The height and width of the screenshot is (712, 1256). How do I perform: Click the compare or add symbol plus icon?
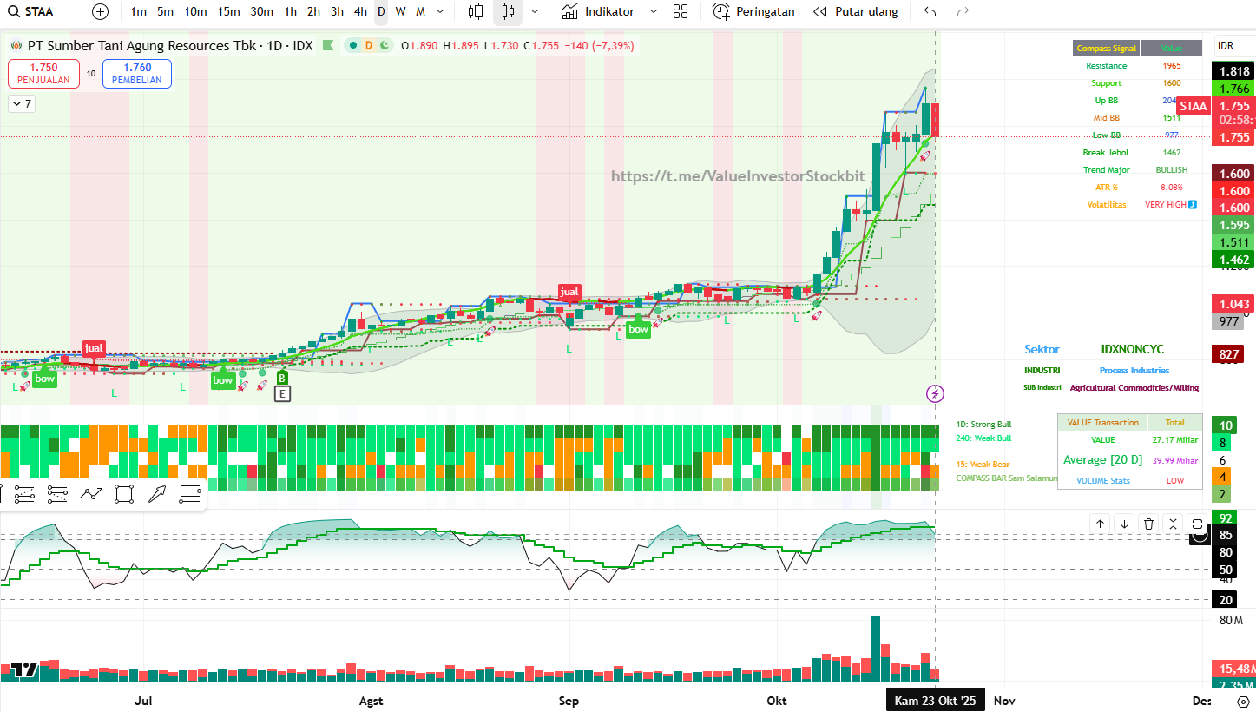(x=100, y=11)
